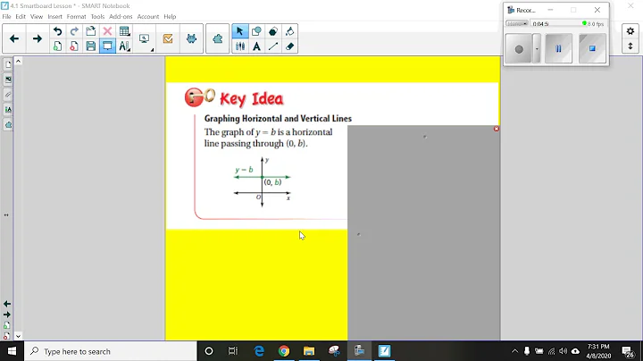Select the Pens tool
The width and height of the screenshot is (643, 361).
(x=240, y=46)
